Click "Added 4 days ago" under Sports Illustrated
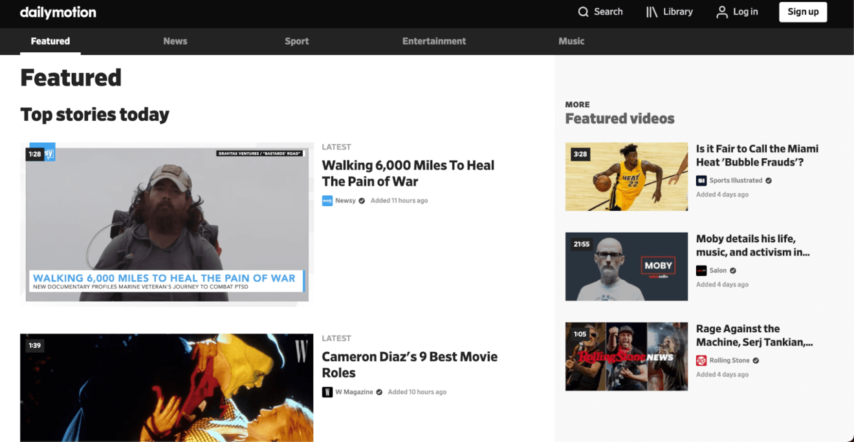 click(x=722, y=195)
